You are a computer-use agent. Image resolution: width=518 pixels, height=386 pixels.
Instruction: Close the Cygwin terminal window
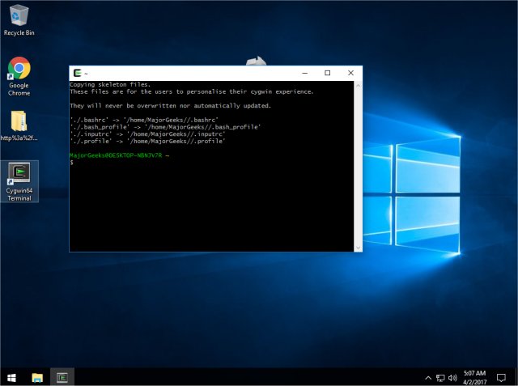pyautogui.click(x=350, y=73)
